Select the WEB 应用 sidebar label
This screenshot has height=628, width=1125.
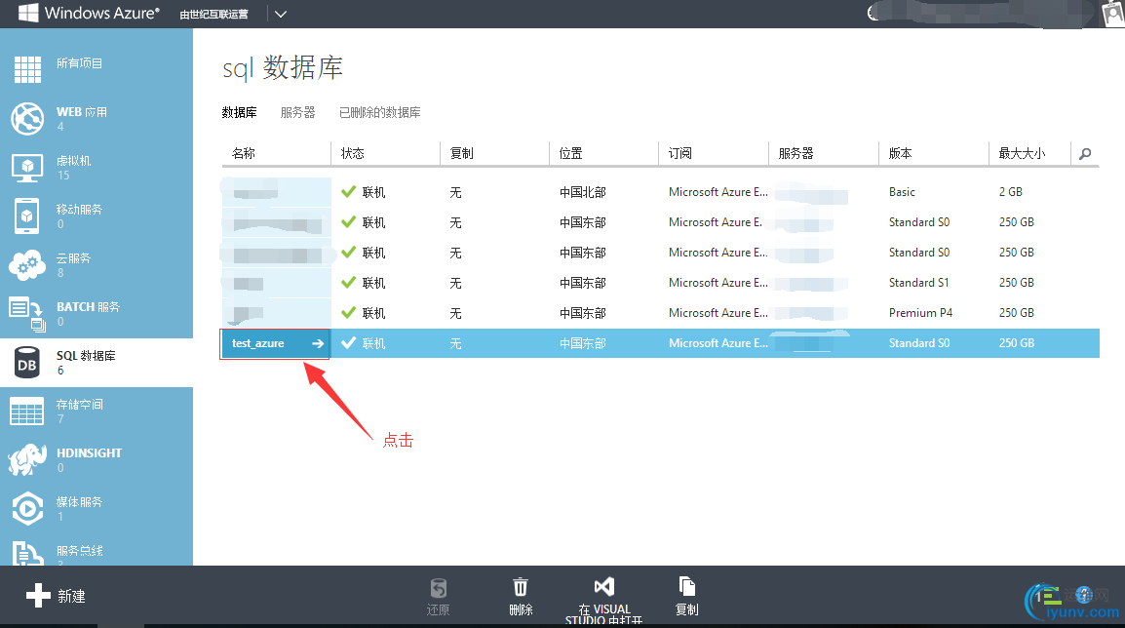pos(82,112)
